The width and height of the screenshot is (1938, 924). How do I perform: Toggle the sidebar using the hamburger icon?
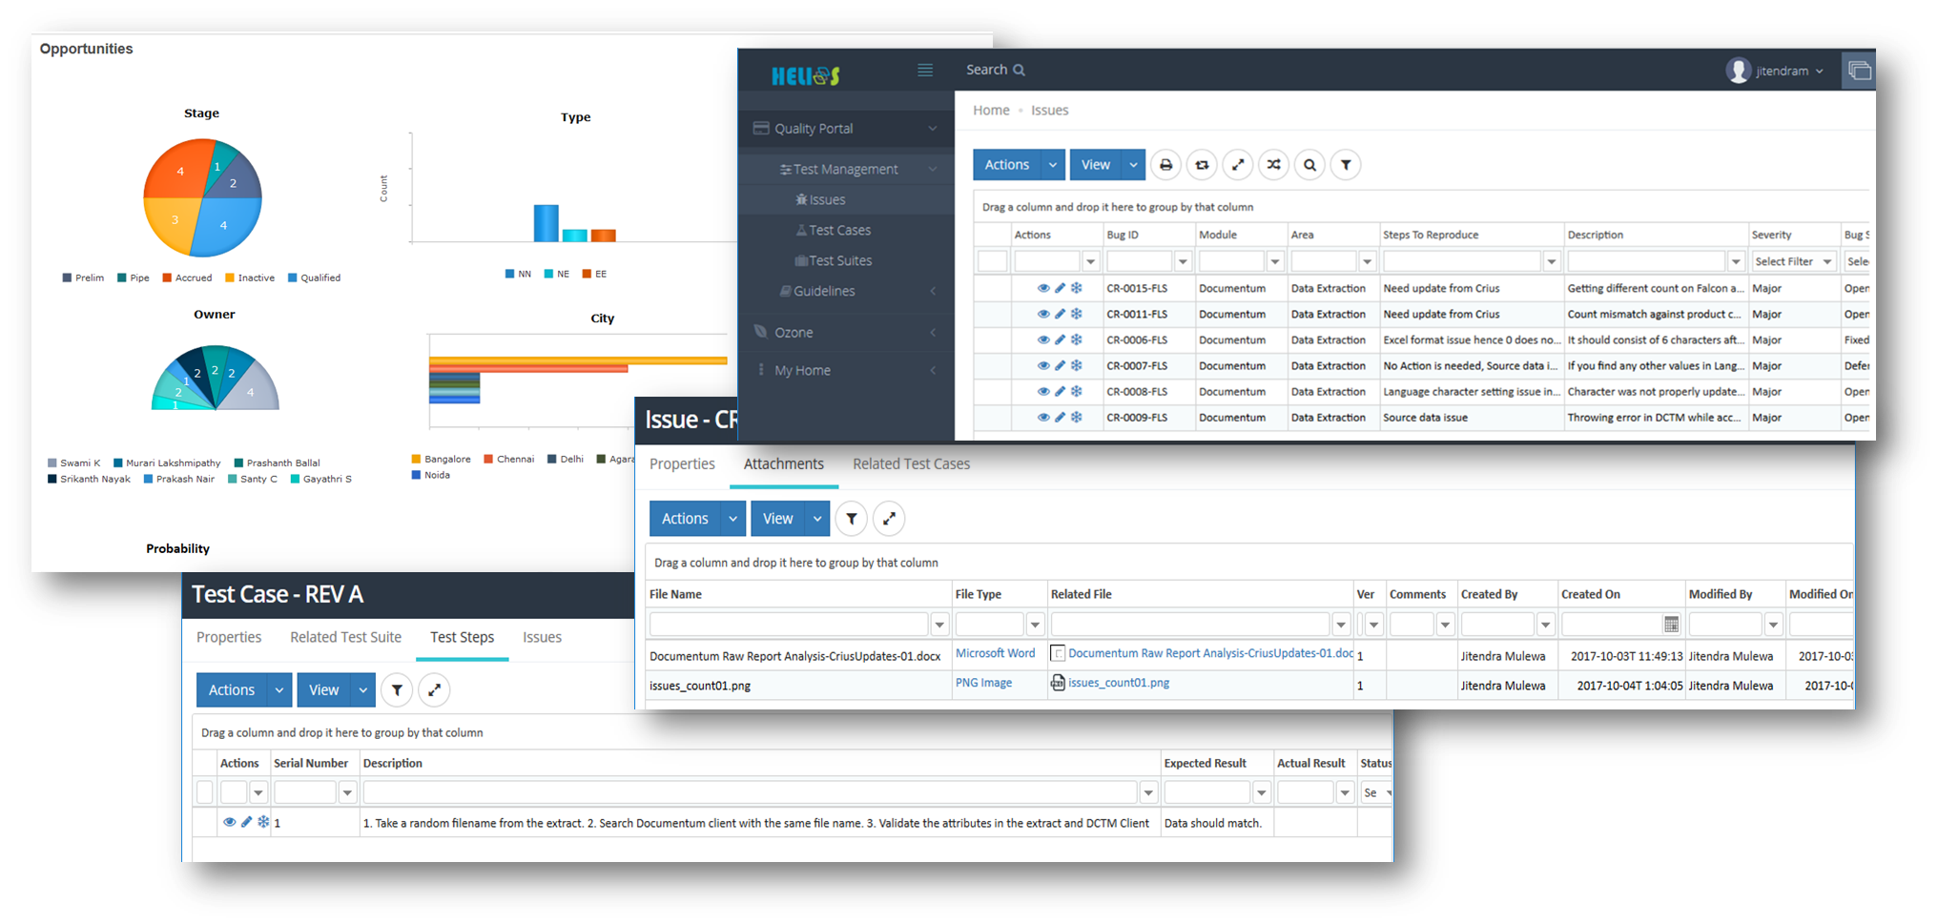(x=924, y=70)
